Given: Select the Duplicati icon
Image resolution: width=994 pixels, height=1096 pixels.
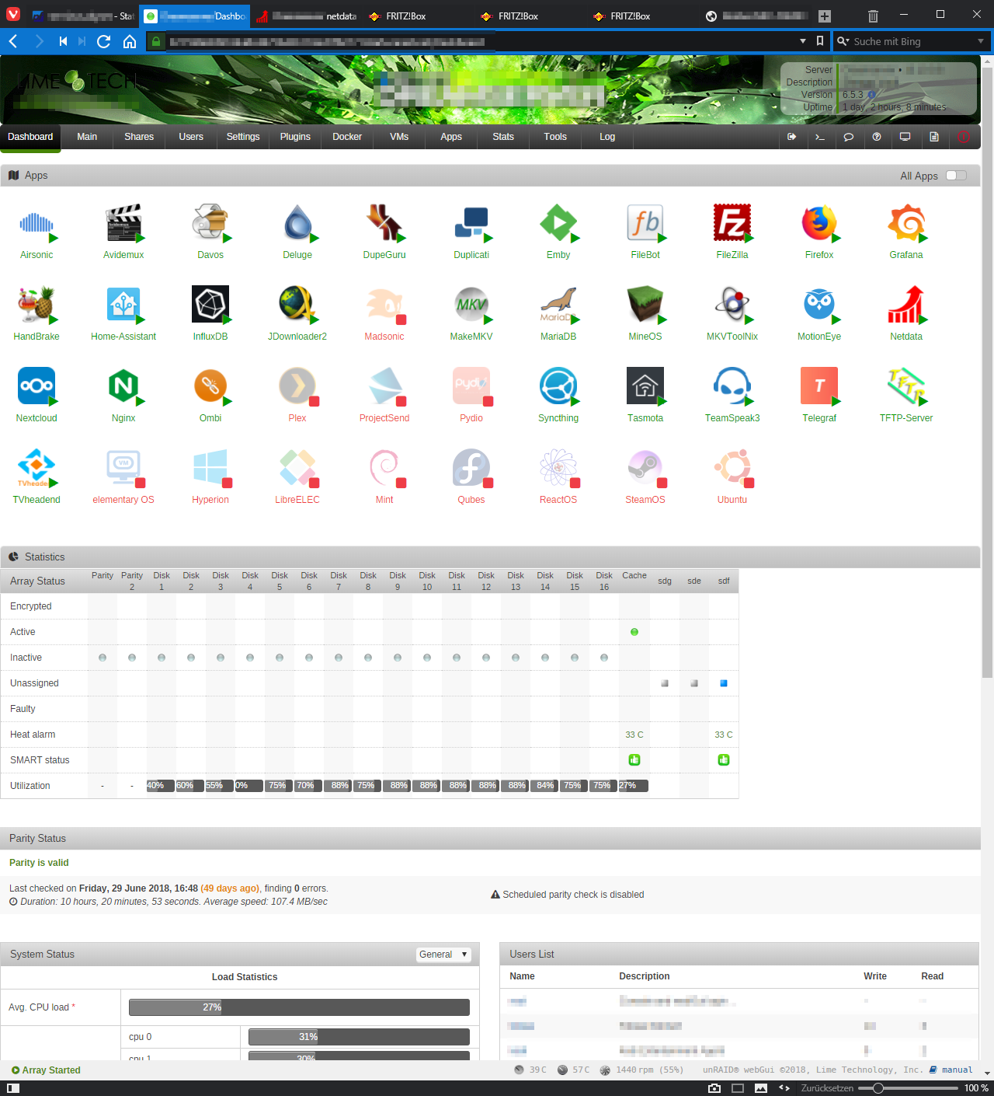Looking at the screenshot, I should point(471,224).
